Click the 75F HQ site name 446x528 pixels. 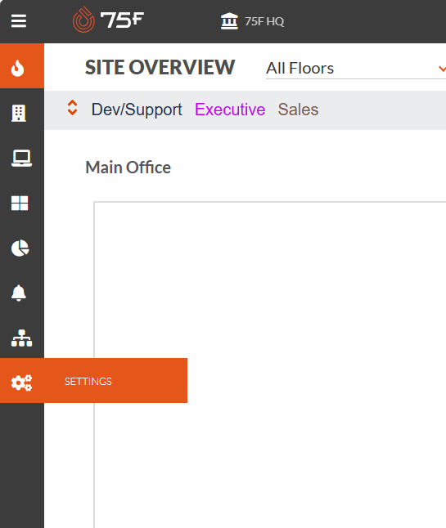(264, 21)
